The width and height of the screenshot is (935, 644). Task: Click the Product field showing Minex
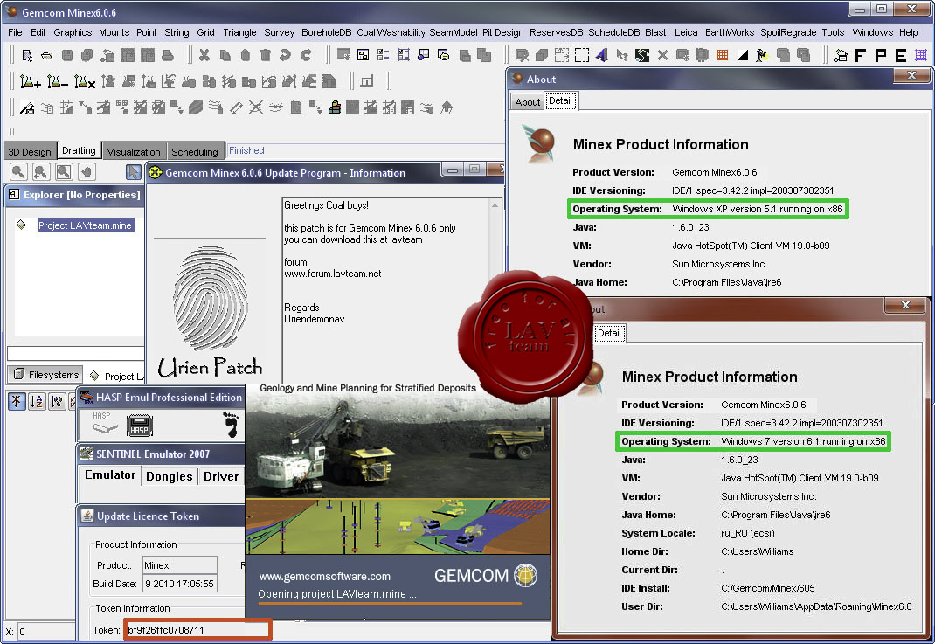click(179, 564)
